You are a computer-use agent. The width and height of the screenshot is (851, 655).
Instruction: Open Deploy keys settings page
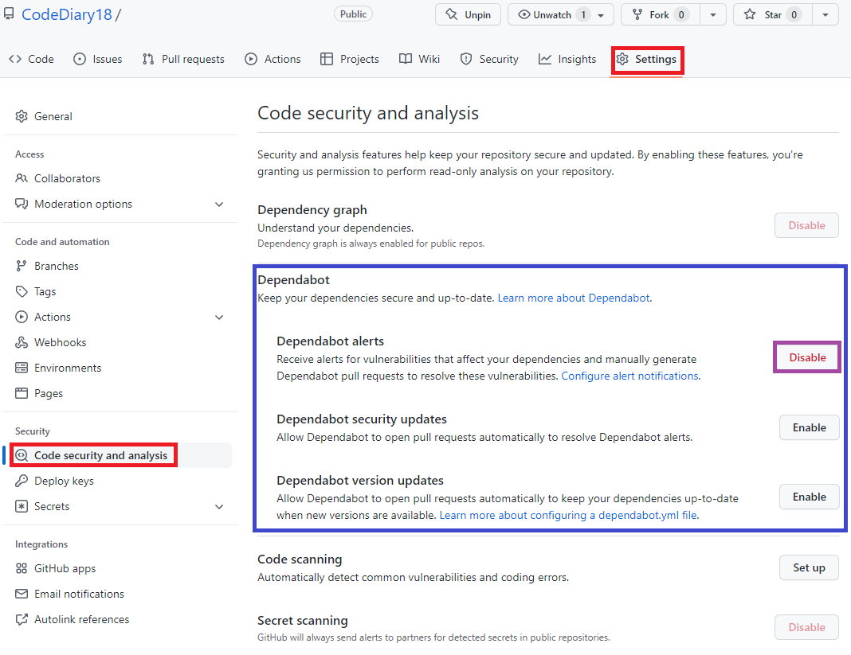click(64, 481)
